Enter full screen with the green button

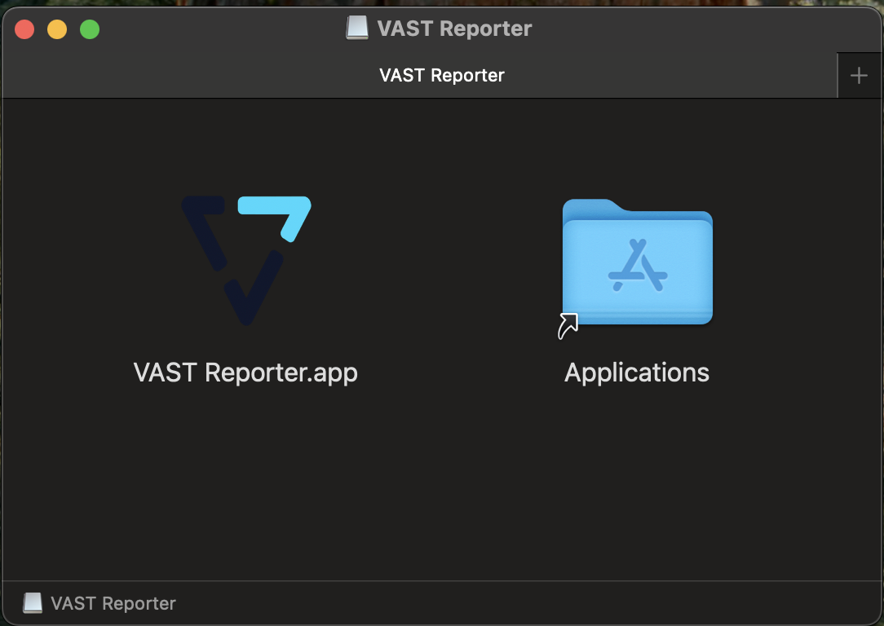pyautogui.click(x=90, y=28)
